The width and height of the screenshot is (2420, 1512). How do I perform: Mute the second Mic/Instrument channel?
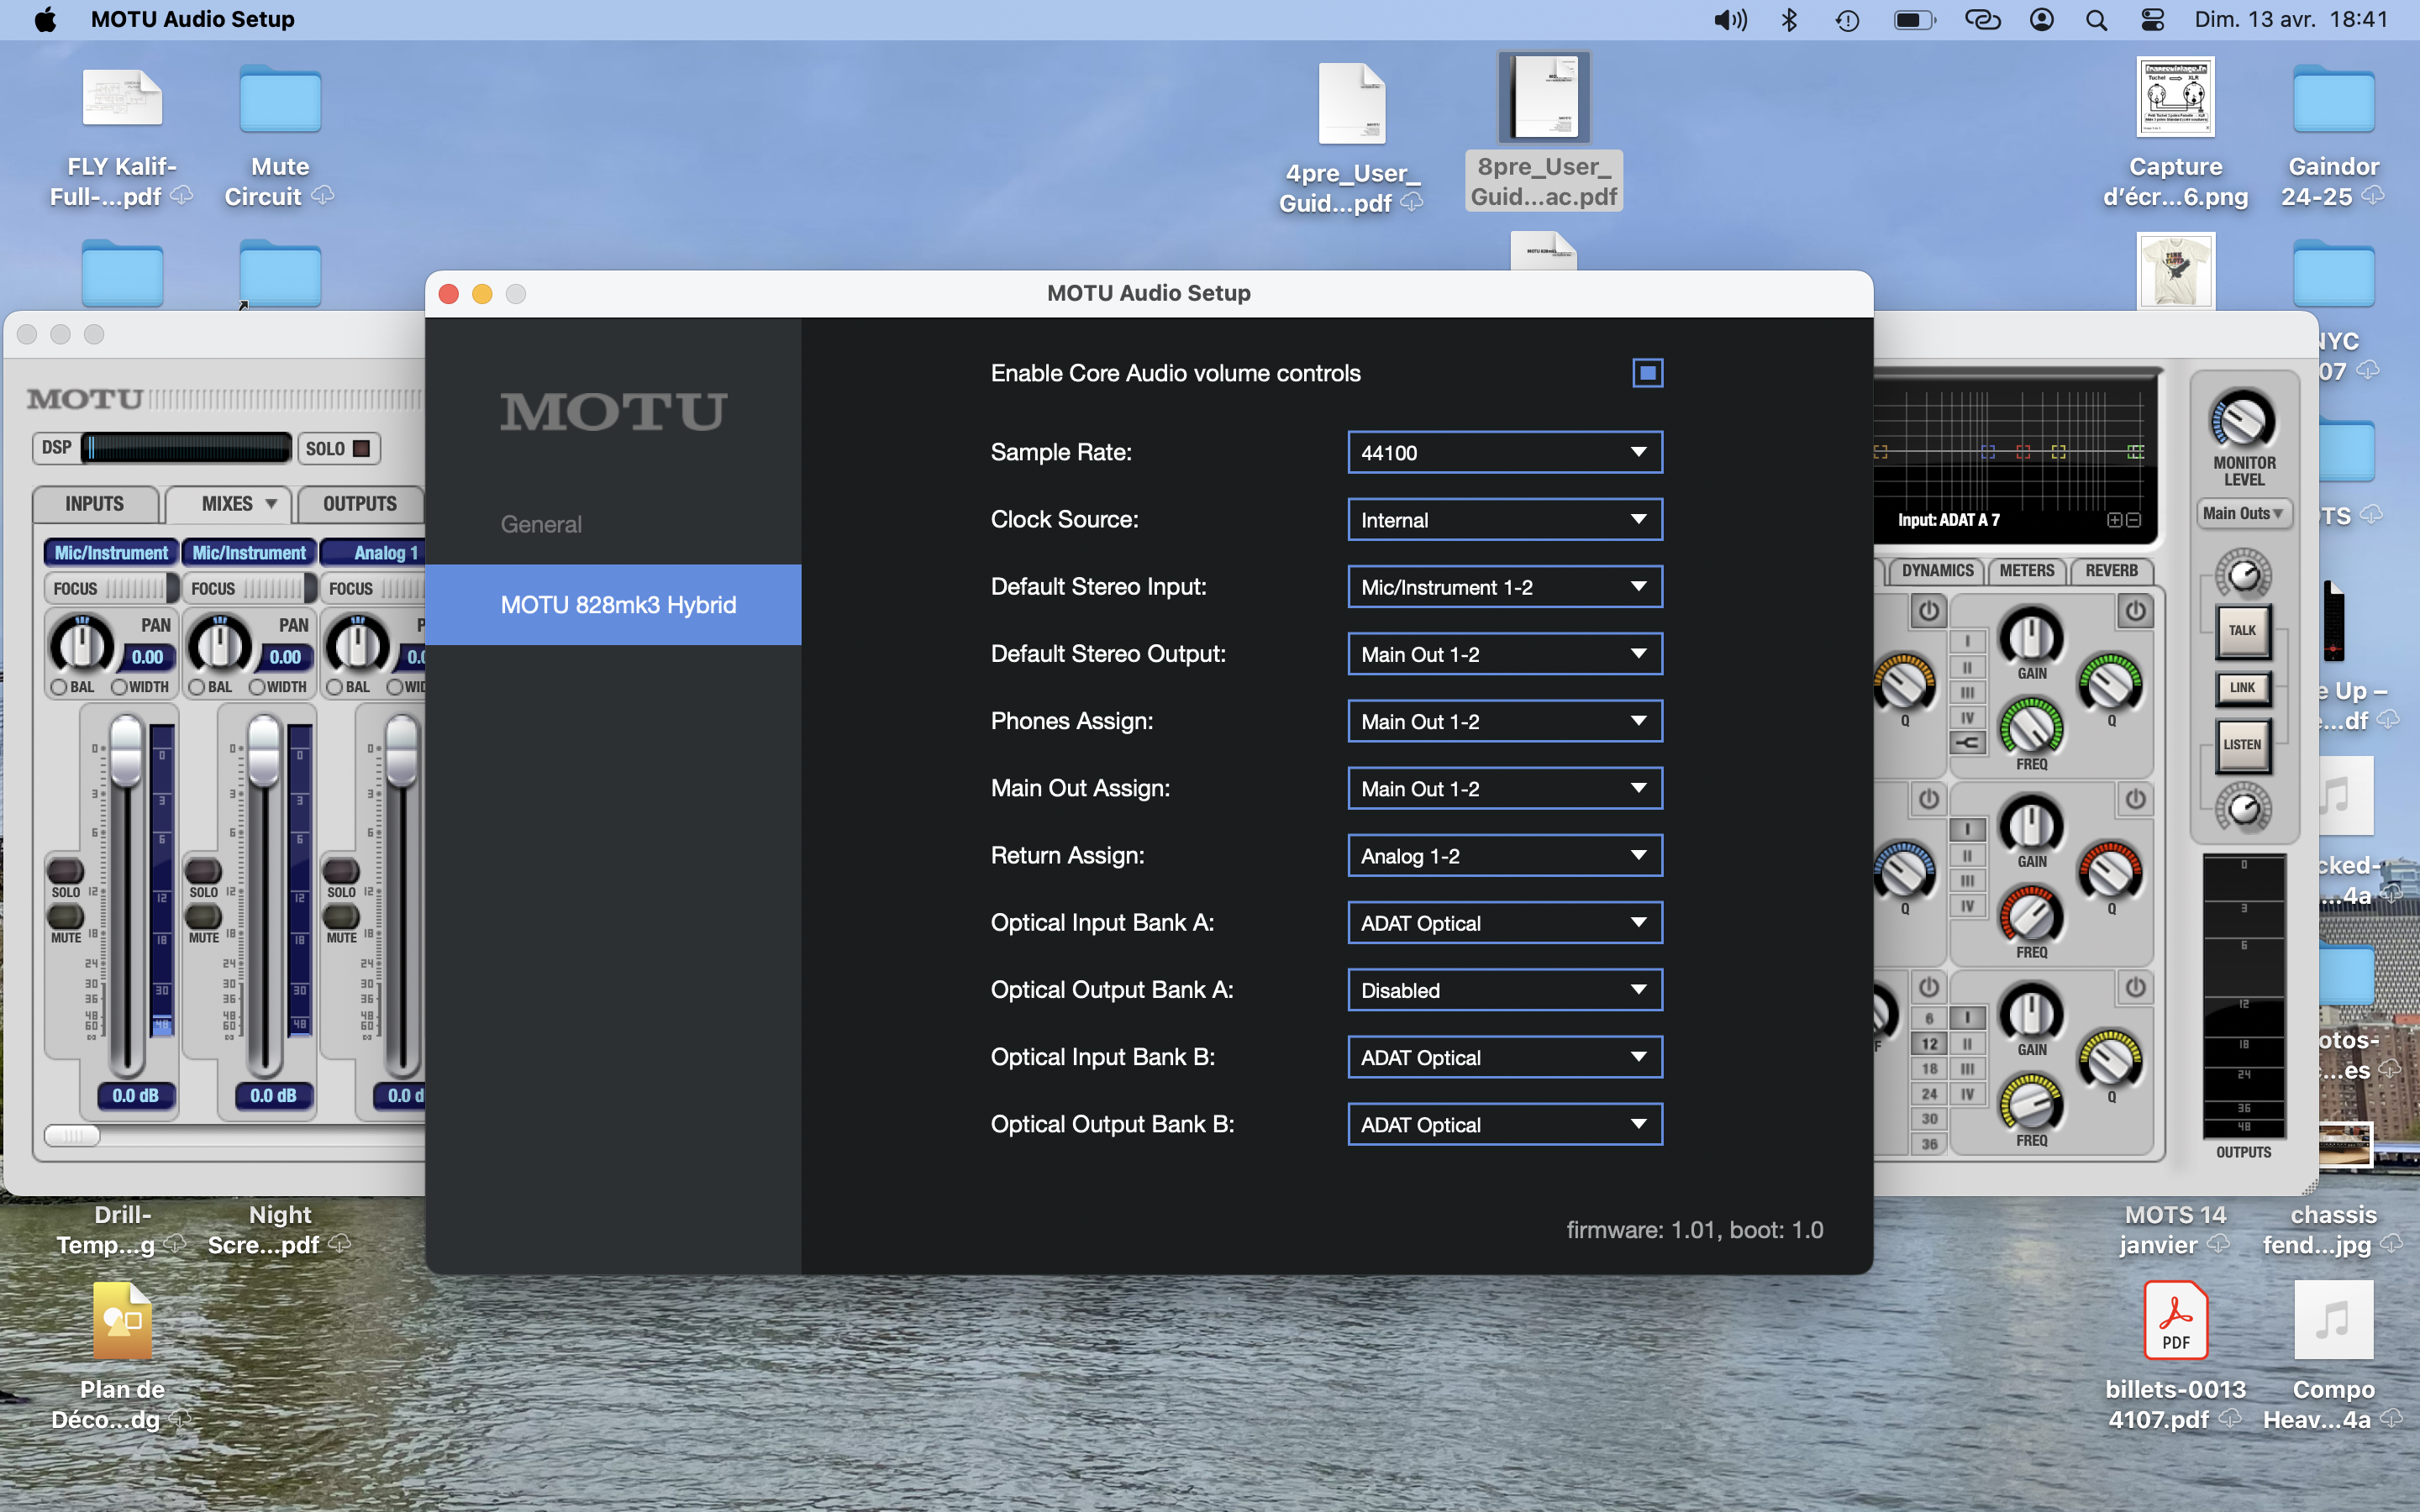tap(203, 917)
